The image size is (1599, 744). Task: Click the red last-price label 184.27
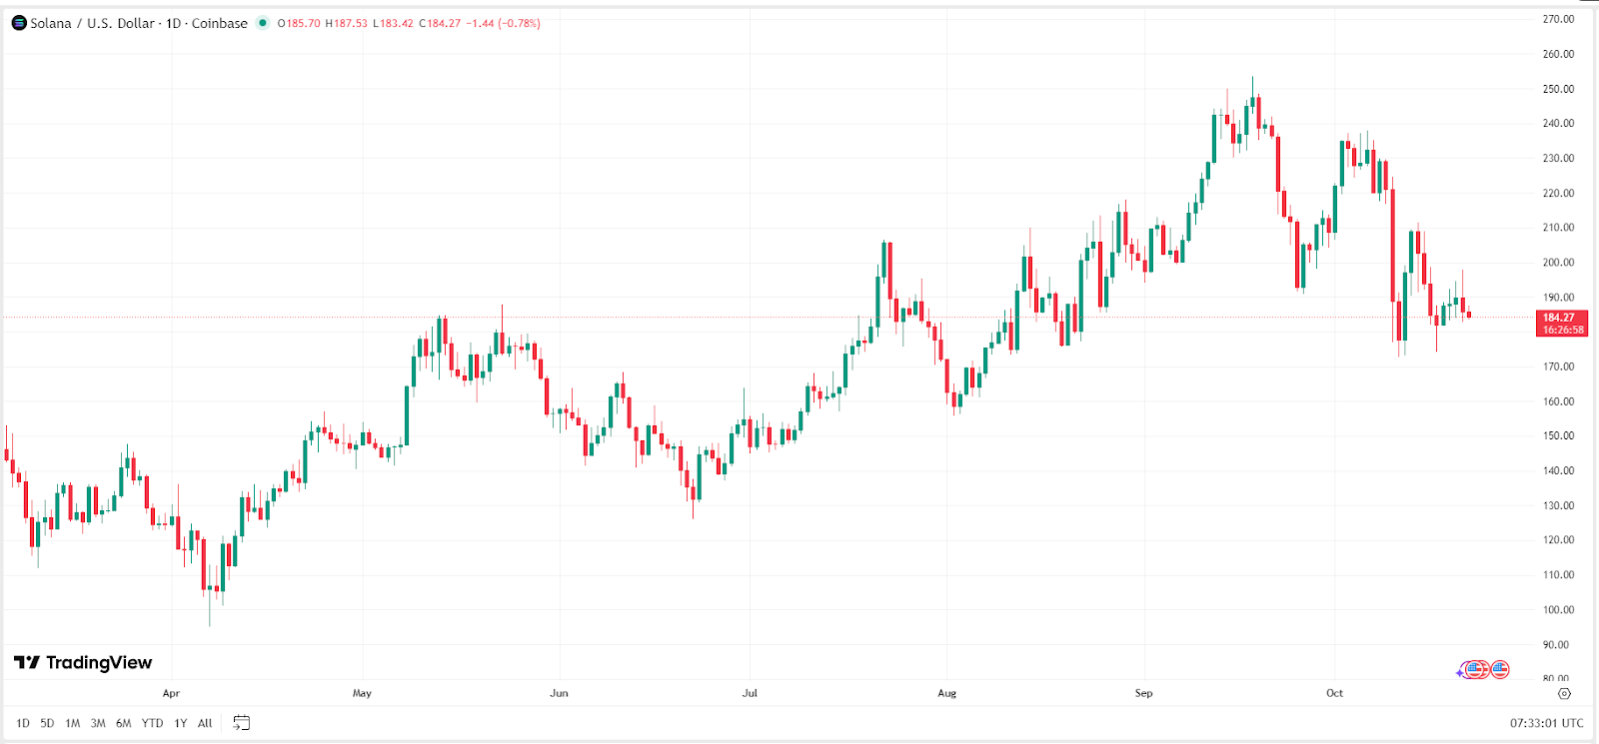point(1560,316)
